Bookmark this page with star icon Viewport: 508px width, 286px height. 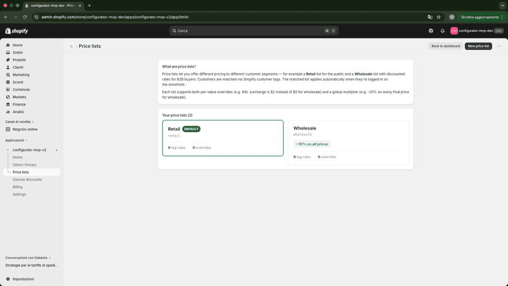point(439,17)
